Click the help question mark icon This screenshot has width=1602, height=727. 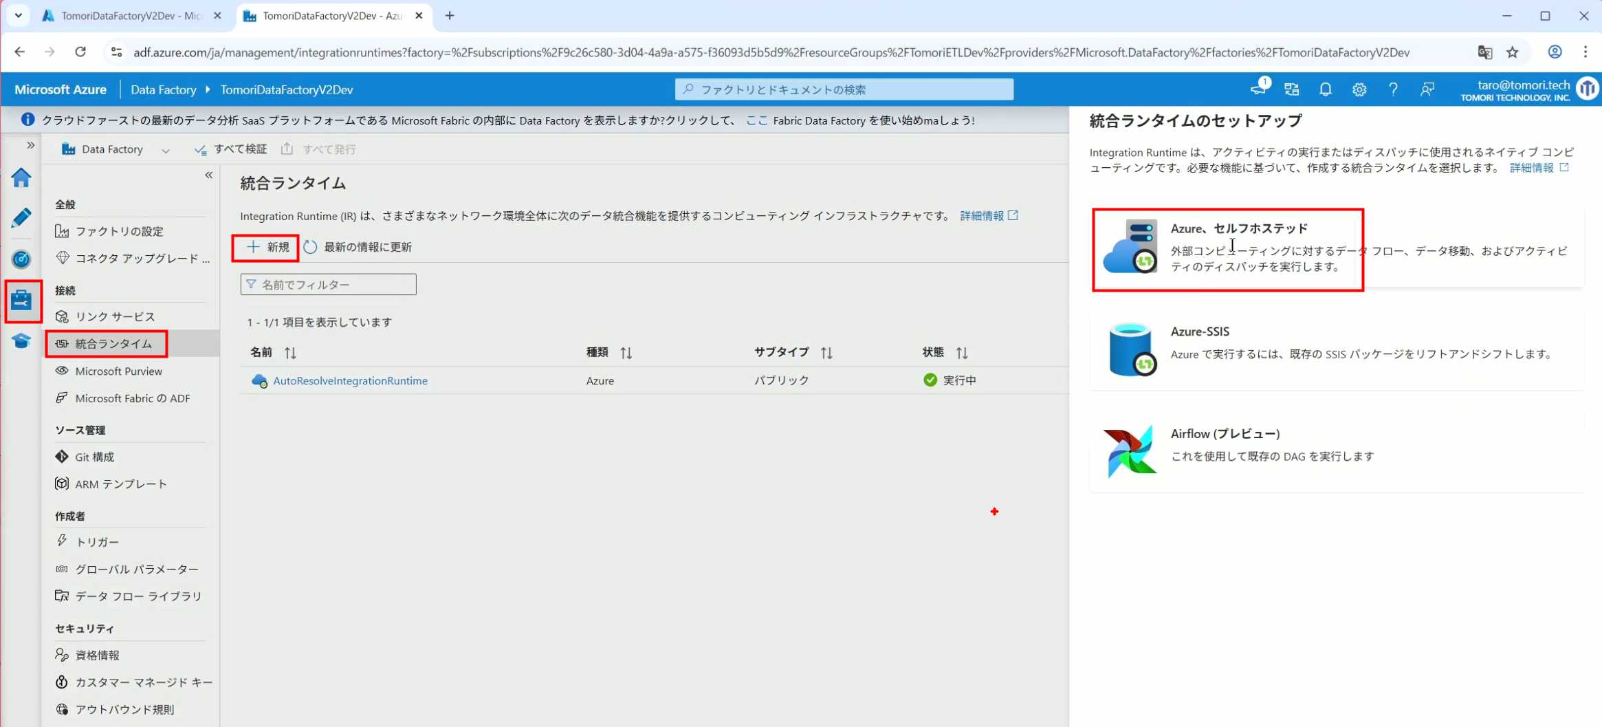point(1392,89)
